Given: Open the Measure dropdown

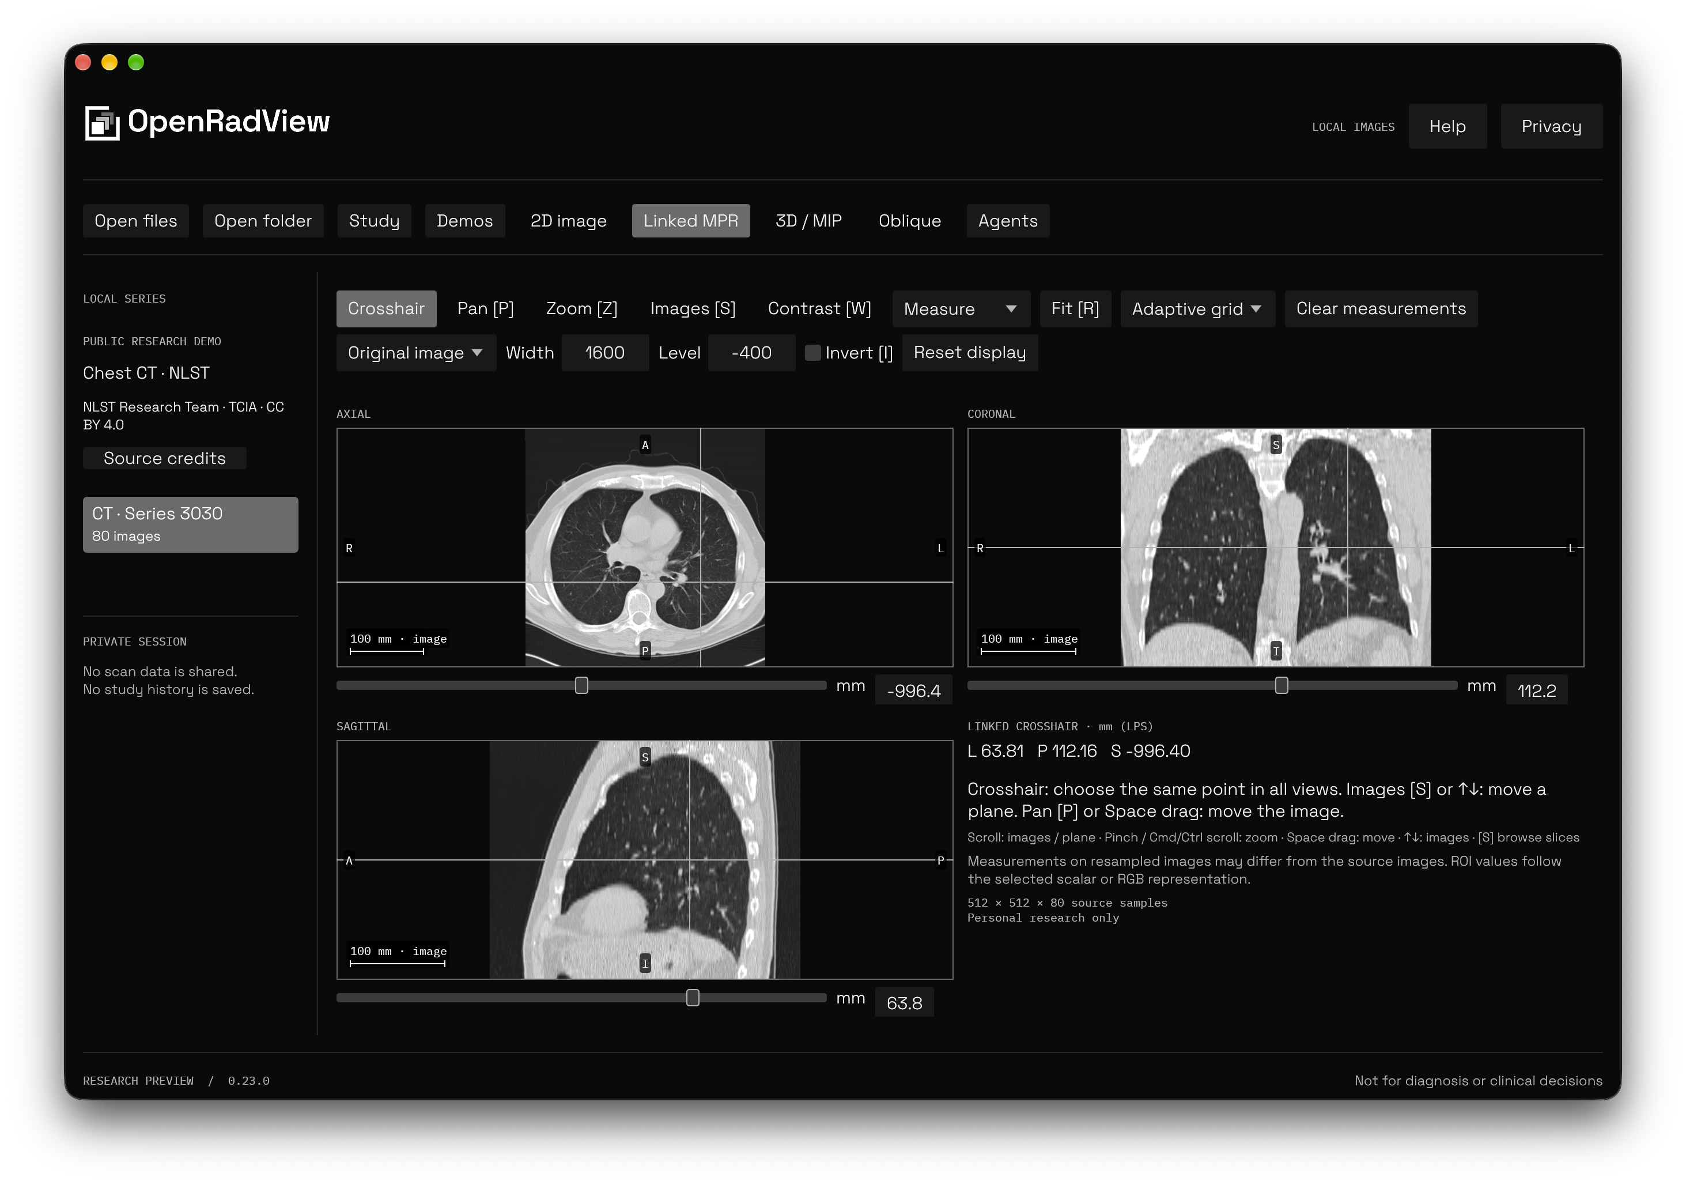Looking at the screenshot, I should click(x=961, y=308).
